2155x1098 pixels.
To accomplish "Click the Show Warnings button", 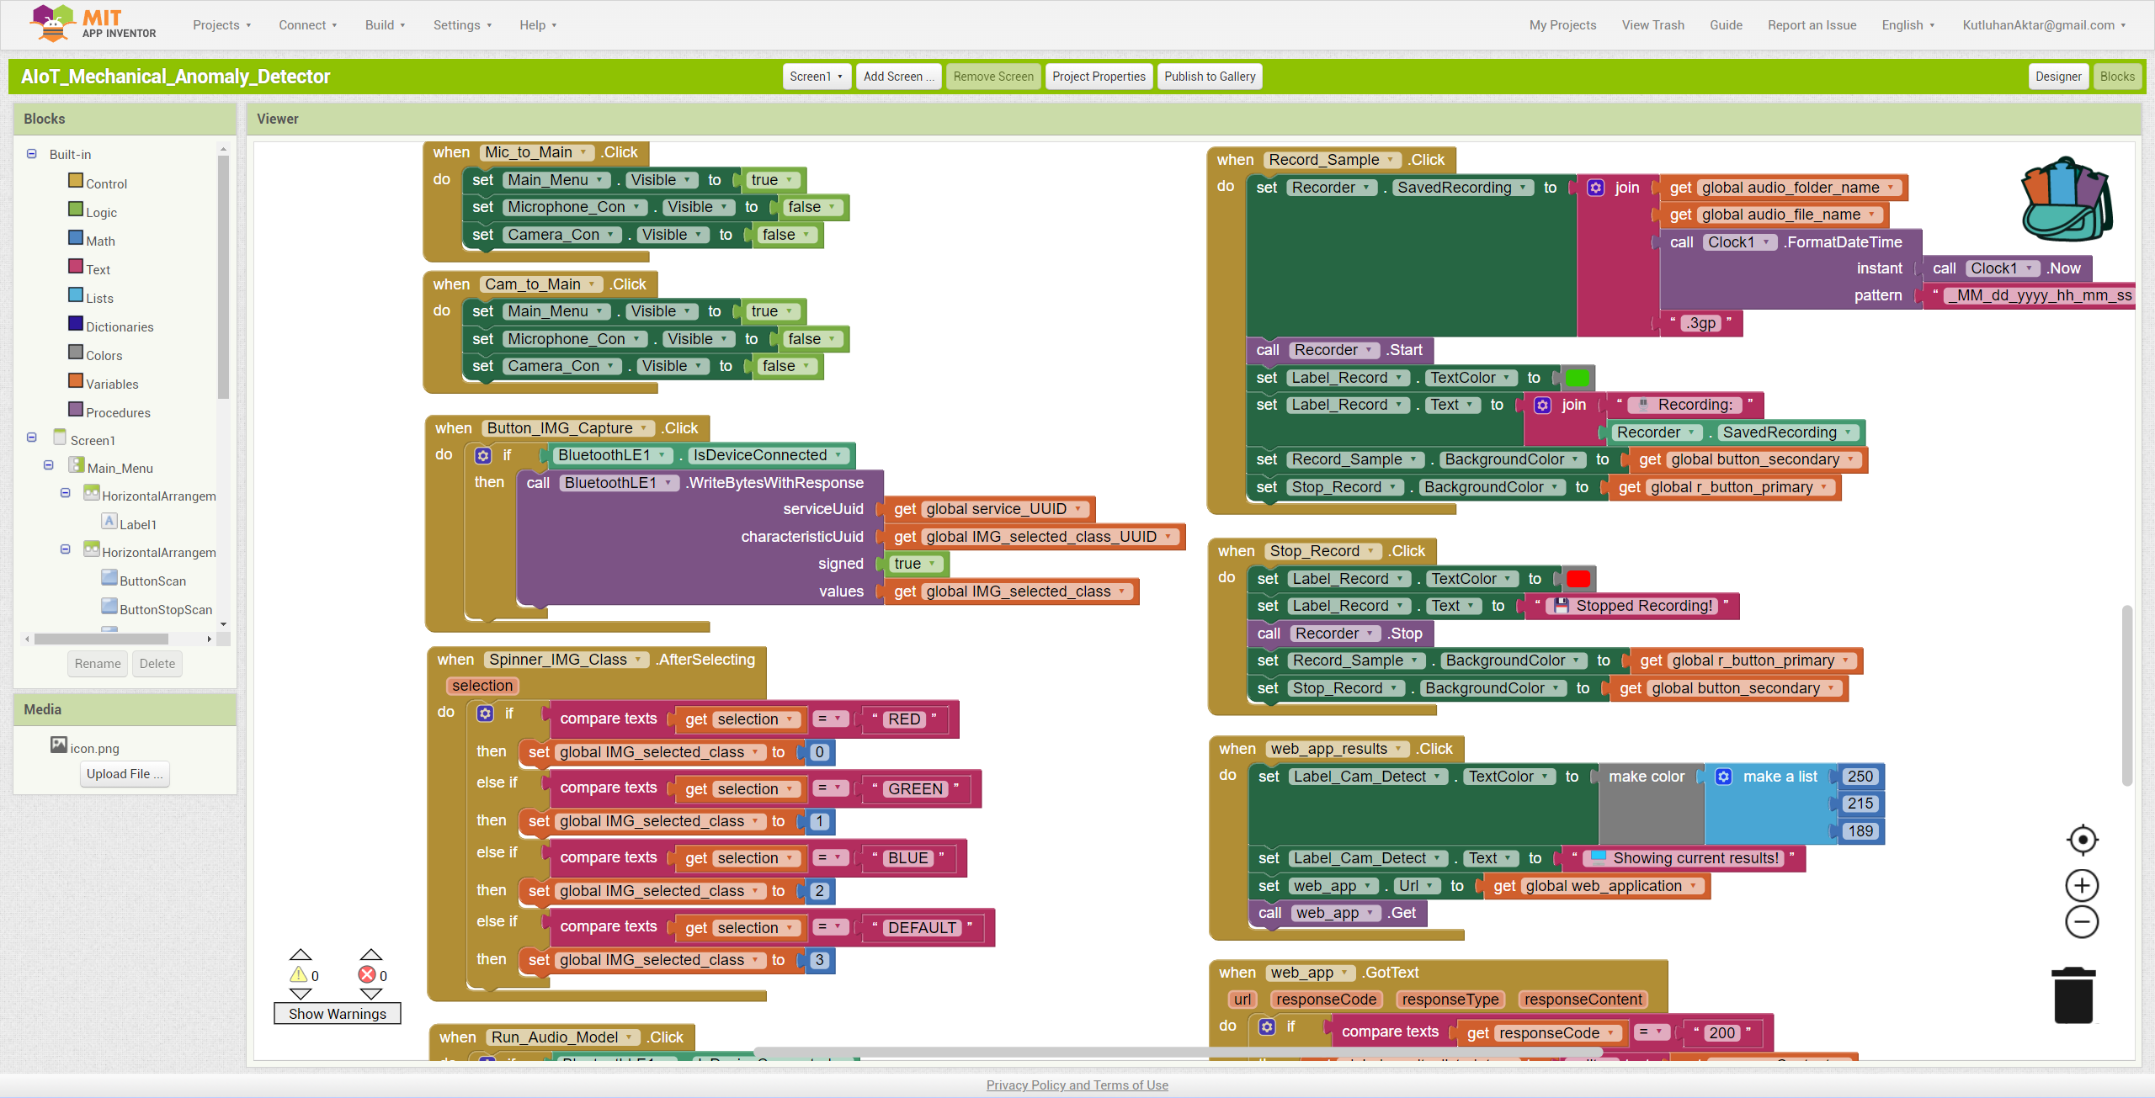I will pos(337,1014).
